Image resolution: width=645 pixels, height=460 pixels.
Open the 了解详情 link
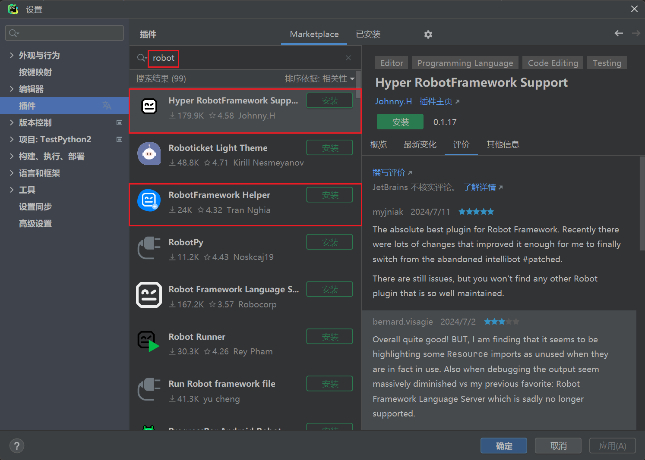pyautogui.click(x=483, y=187)
